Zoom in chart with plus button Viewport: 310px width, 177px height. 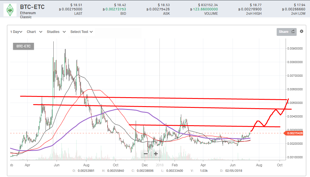pos(156,154)
